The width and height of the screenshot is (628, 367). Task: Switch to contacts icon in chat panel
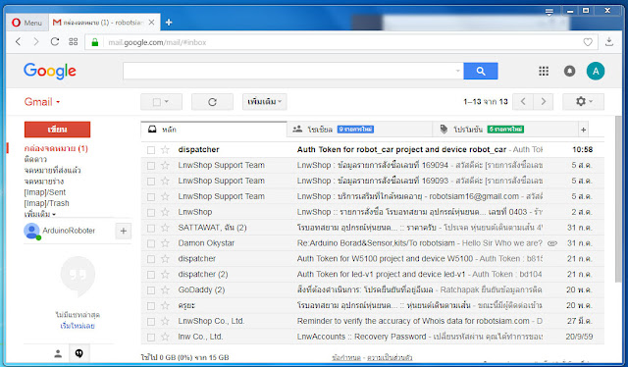point(58,353)
